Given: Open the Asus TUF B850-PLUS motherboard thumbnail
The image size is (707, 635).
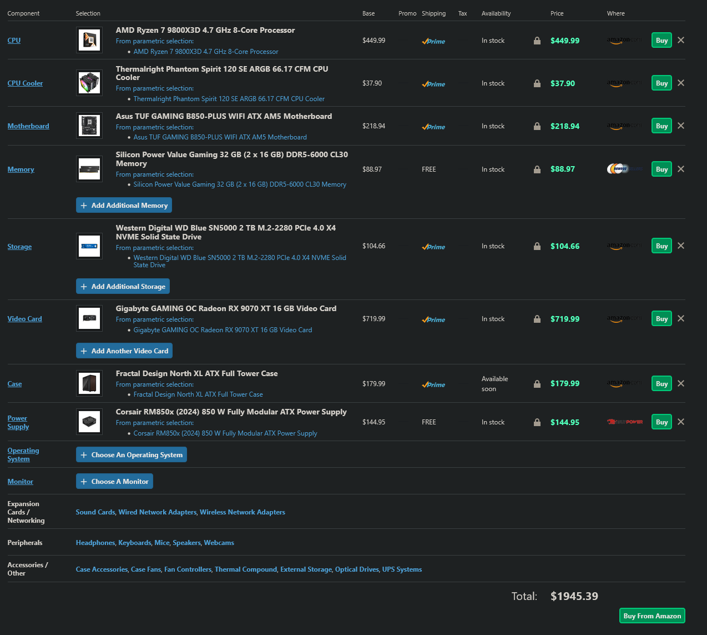Looking at the screenshot, I should (89, 126).
